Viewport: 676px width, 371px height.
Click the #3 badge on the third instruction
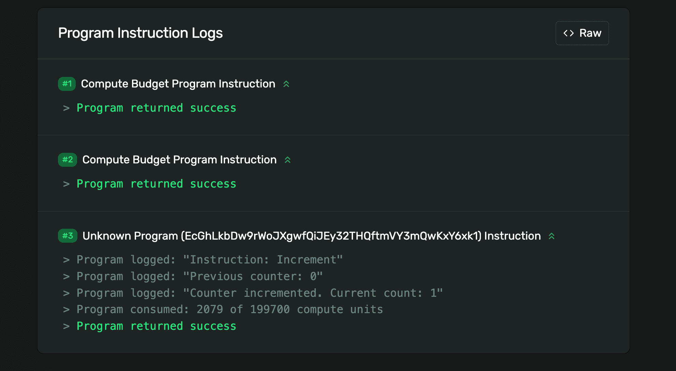pos(67,236)
